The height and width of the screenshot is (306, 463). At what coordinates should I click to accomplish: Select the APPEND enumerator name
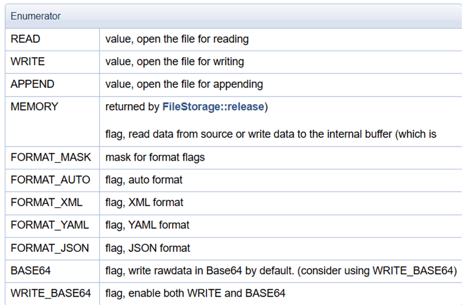(x=32, y=84)
